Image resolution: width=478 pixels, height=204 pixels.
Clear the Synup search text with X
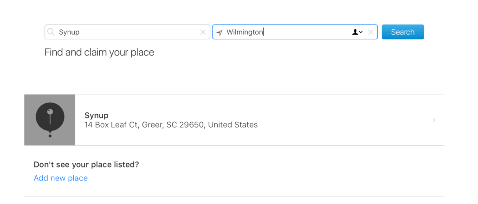[203, 32]
